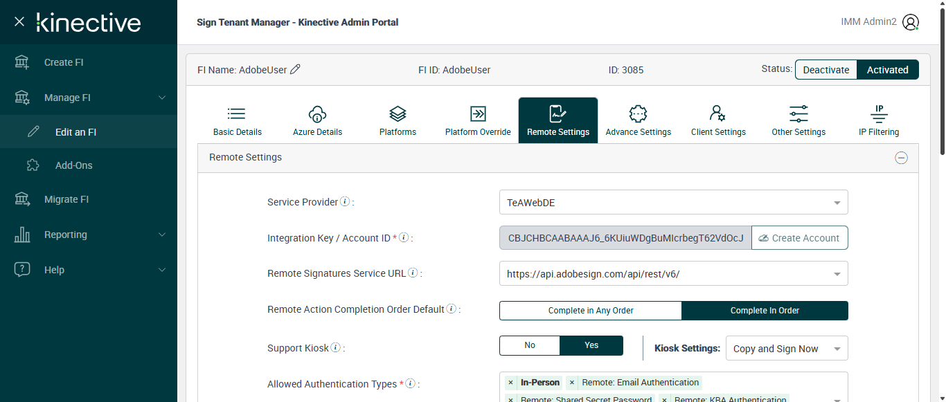
Task: Open the Allowed Authentication Types dropdown arrow
Action: pos(837,399)
